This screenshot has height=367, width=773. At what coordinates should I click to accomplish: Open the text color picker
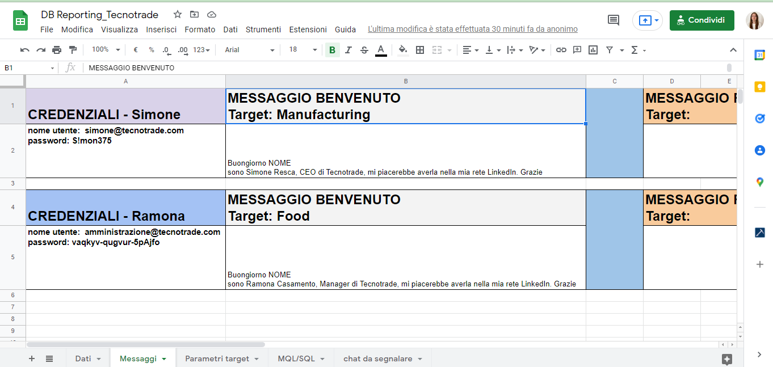pyautogui.click(x=381, y=50)
